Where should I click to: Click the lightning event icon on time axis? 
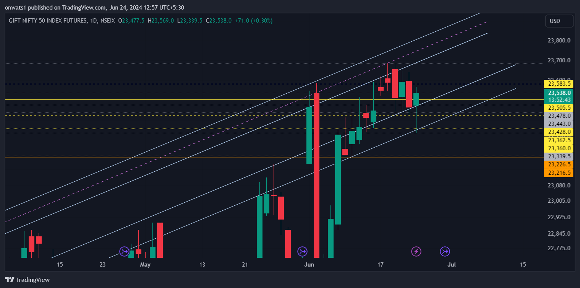click(416, 251)
